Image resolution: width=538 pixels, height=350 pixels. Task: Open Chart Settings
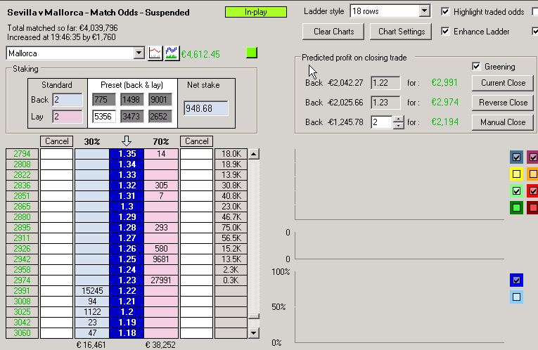point(402,32)
